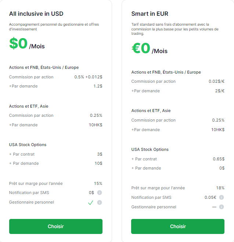Click info icon beside 0$ SMS notification
The height and width of the screenshot is (242, 234).
99,193
